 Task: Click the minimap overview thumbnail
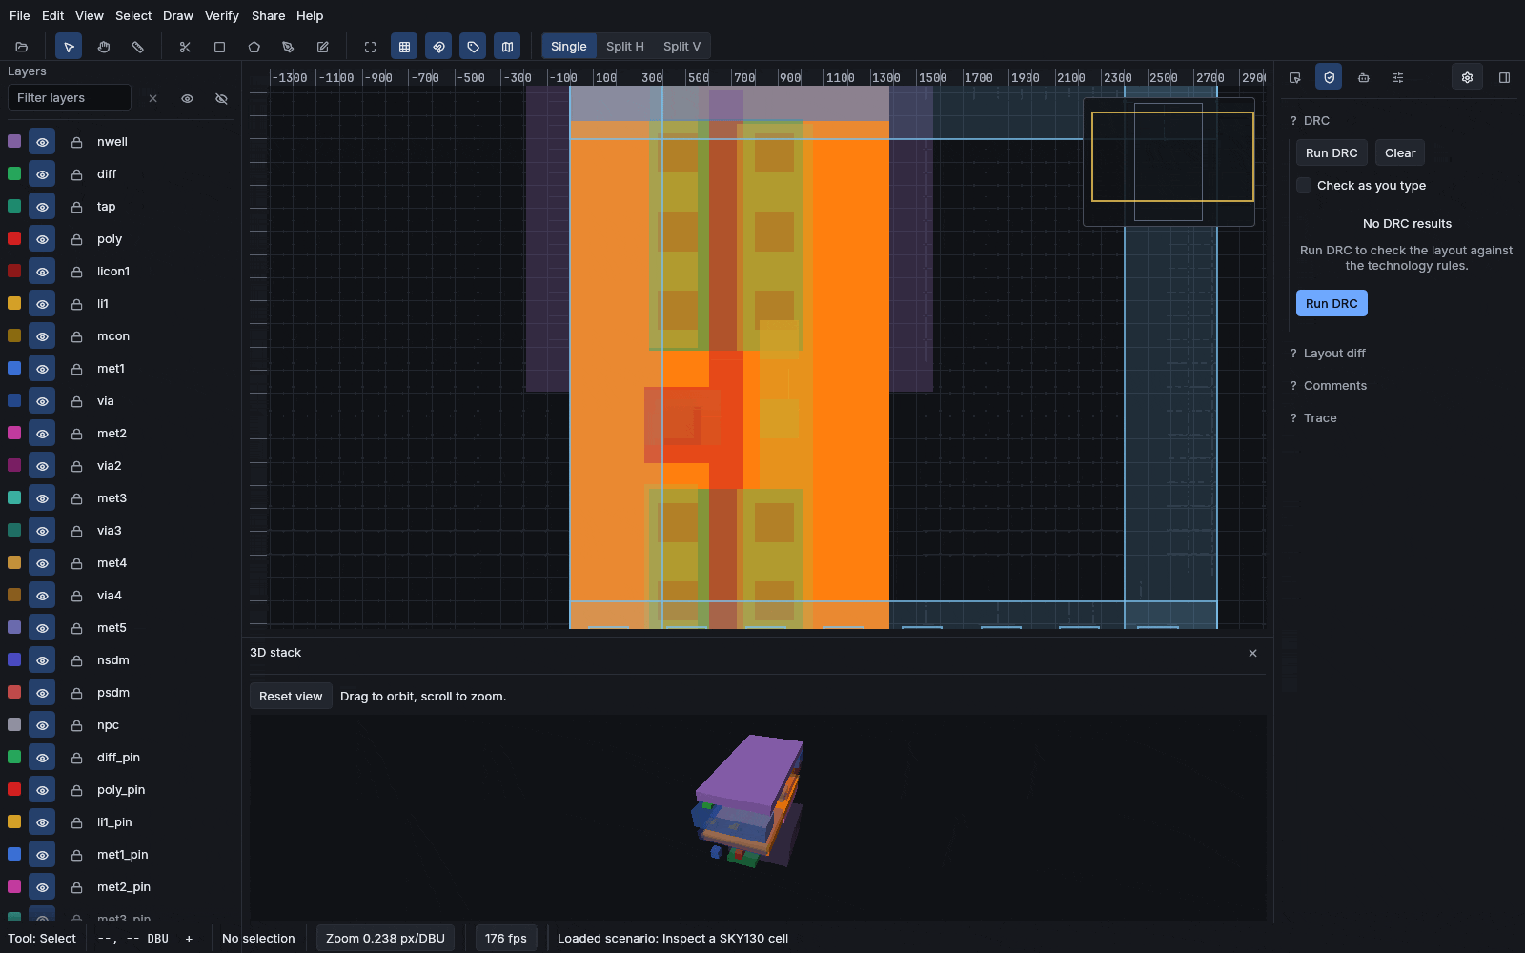tap(1169, 162)
